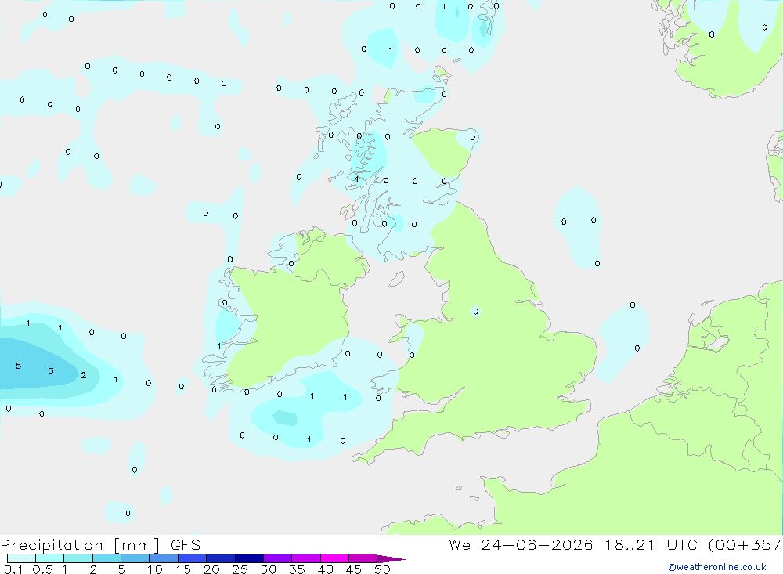Image resolution: width=783 pixels, height=574 pixels.
Task: Click legend scale label '0.5'
Action: 42,569
